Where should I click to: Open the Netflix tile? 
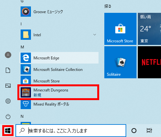(149, 62)
